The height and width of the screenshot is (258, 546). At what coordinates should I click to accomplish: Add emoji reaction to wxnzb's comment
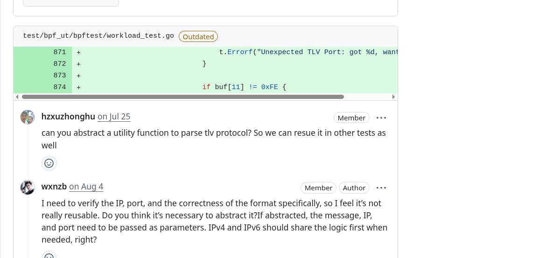coord(49,256)
